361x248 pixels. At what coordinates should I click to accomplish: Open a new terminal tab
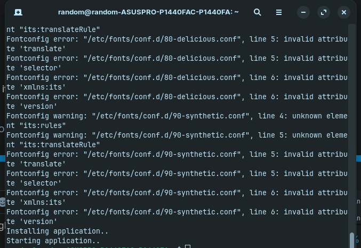click(x=18, y=12)
